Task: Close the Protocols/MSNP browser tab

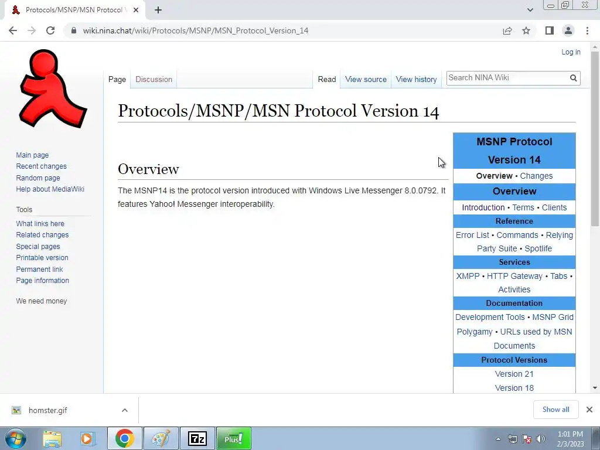Action: (x=136, y=10)
